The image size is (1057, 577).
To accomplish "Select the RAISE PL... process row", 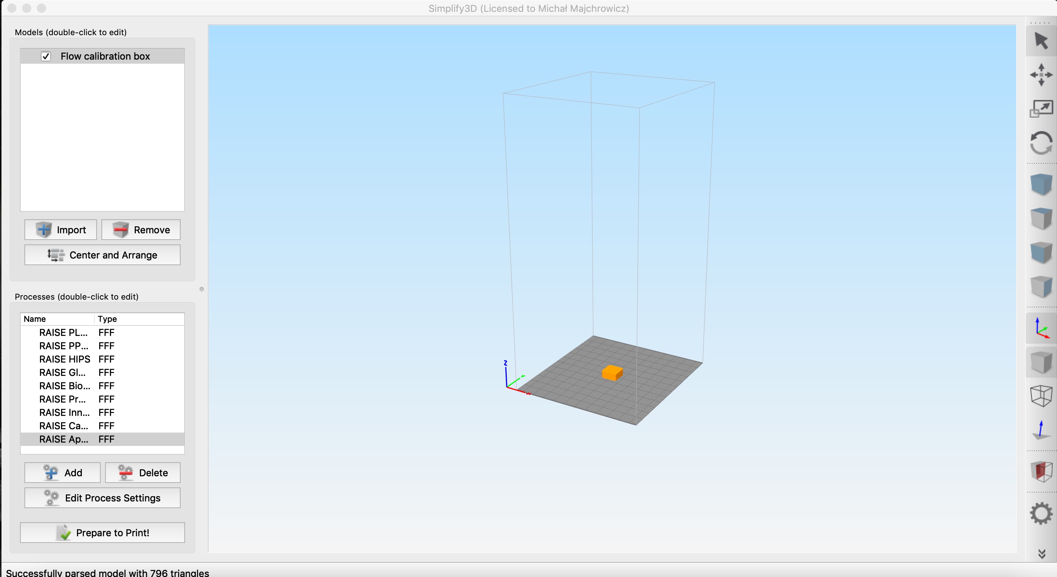I will pyautogui.click(x=102, y=333).
